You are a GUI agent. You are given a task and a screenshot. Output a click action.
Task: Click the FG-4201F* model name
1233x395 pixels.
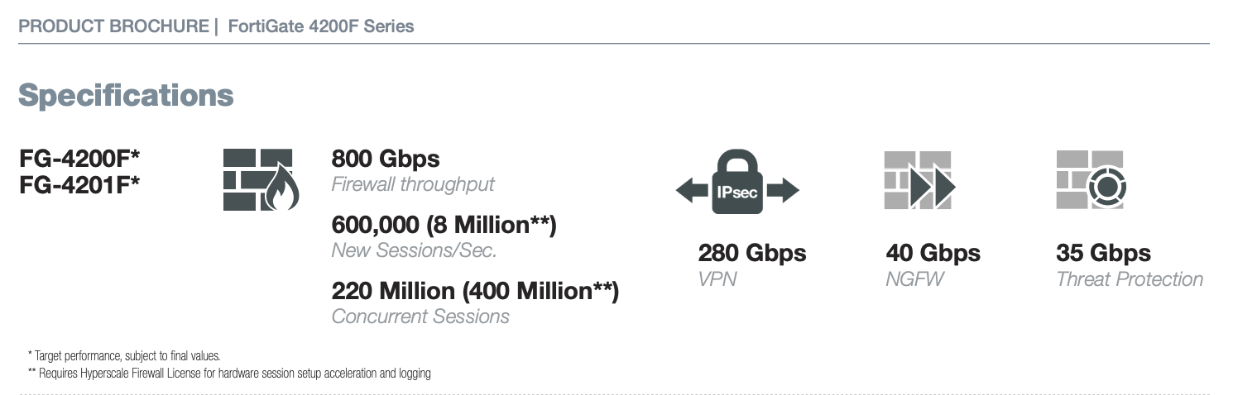click(79, 182)
